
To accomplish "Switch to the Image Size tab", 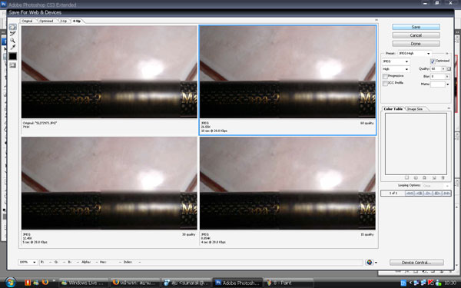I will [415, 109].
